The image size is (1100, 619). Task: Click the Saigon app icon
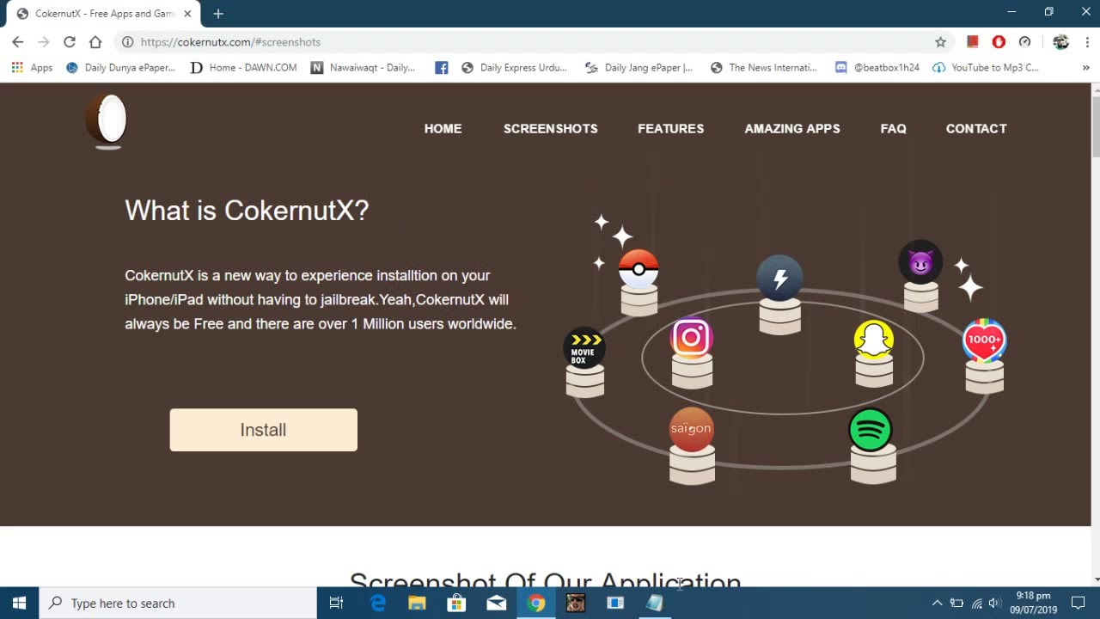(x=691, y=429)
